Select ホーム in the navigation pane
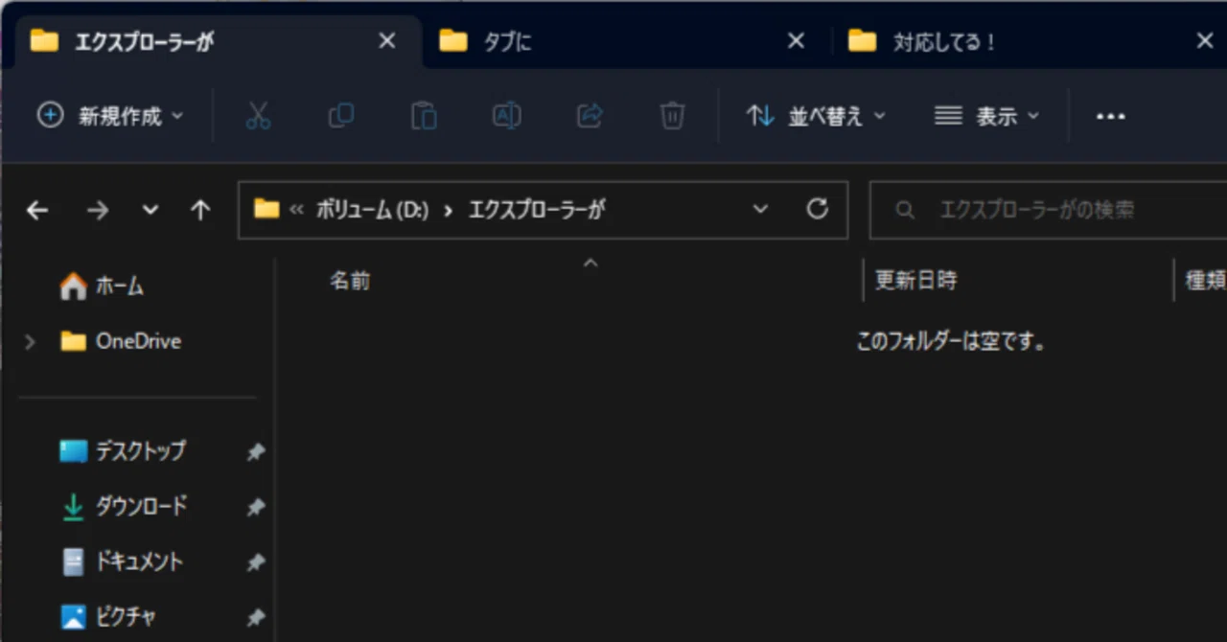Image resolution: width=1227 pixels, height=642 pixels. [120, 286]
